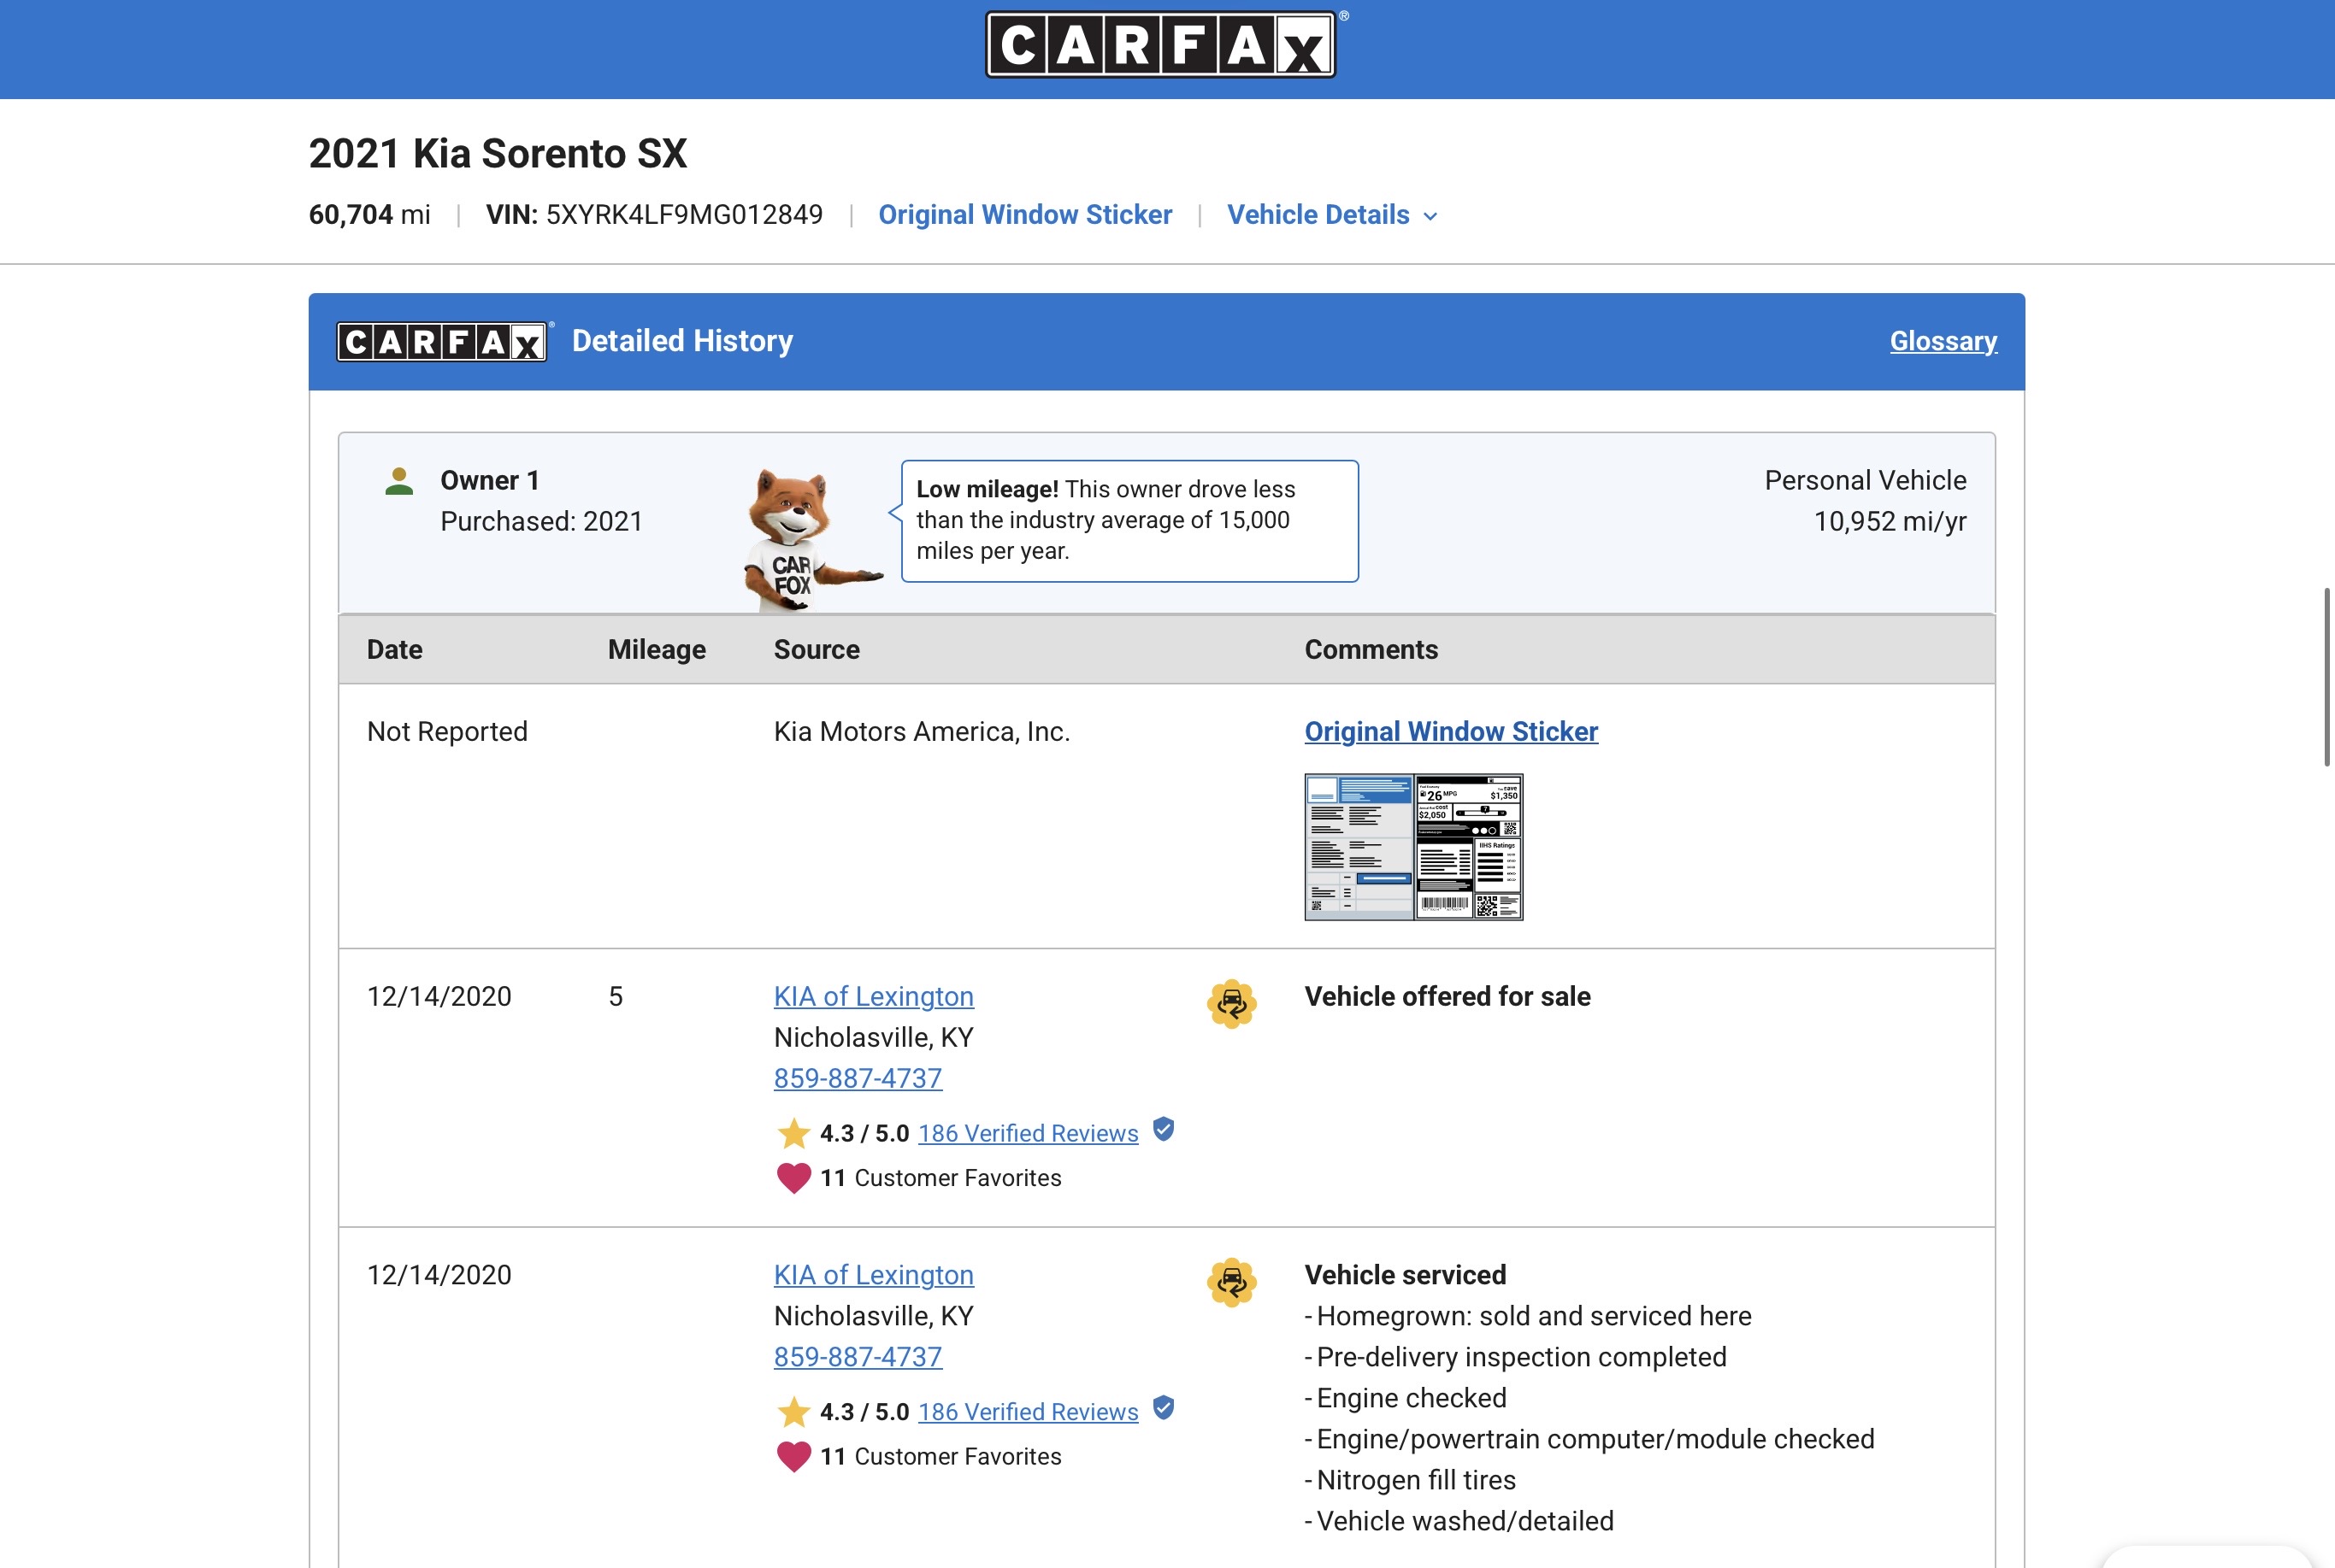The width and height of the screenshot is (2335, 1568).
Task: Click the Mileage column header
Action: (657, 650)
